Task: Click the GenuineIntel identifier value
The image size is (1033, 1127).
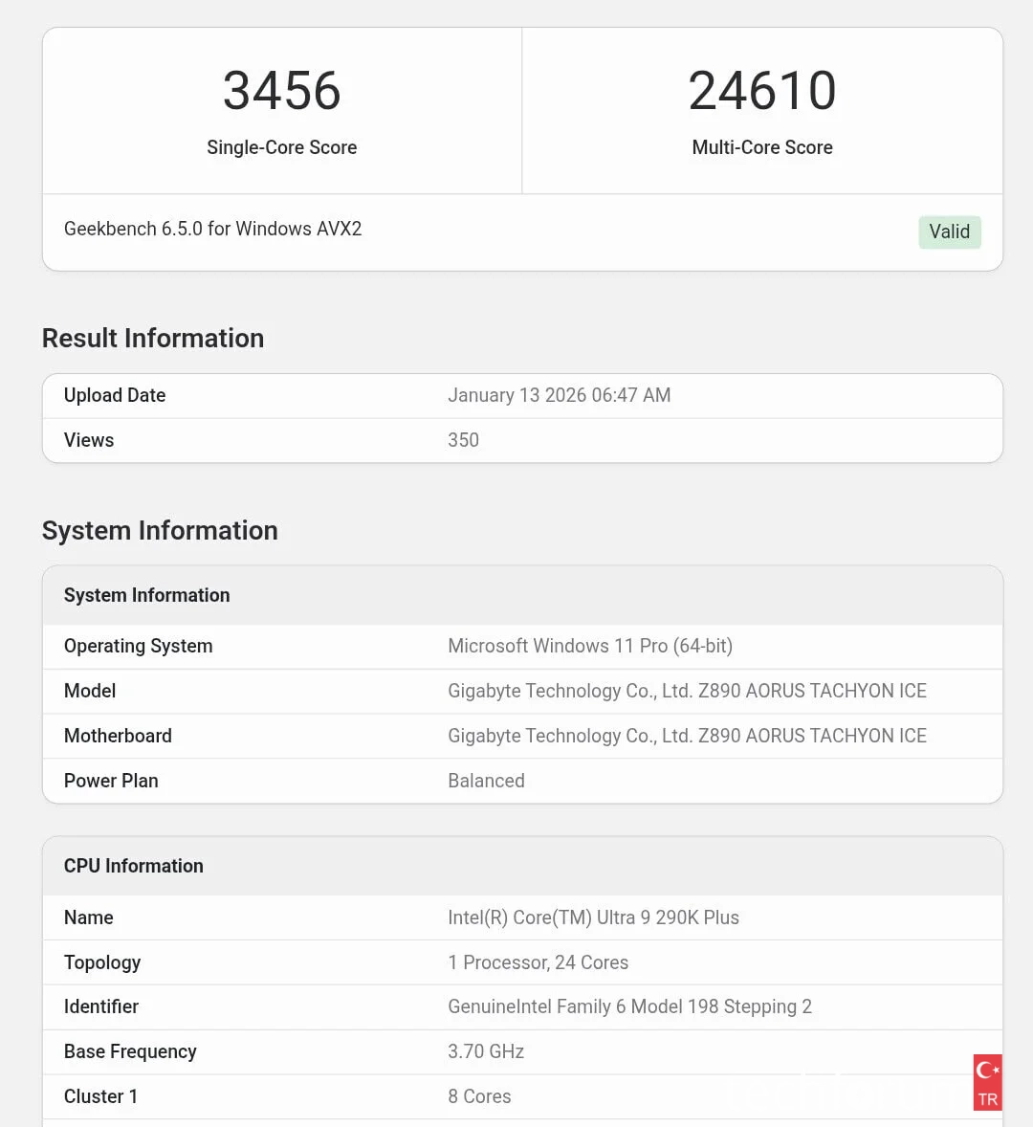Action: point(629,1006)
